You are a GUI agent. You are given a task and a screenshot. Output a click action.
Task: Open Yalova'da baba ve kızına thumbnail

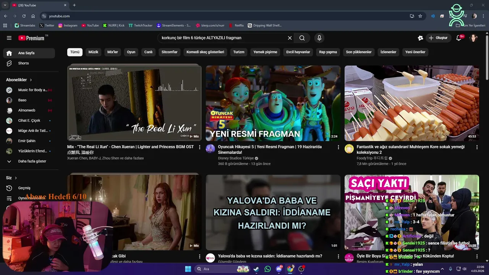pyautogui.click(x=273, y=212)
